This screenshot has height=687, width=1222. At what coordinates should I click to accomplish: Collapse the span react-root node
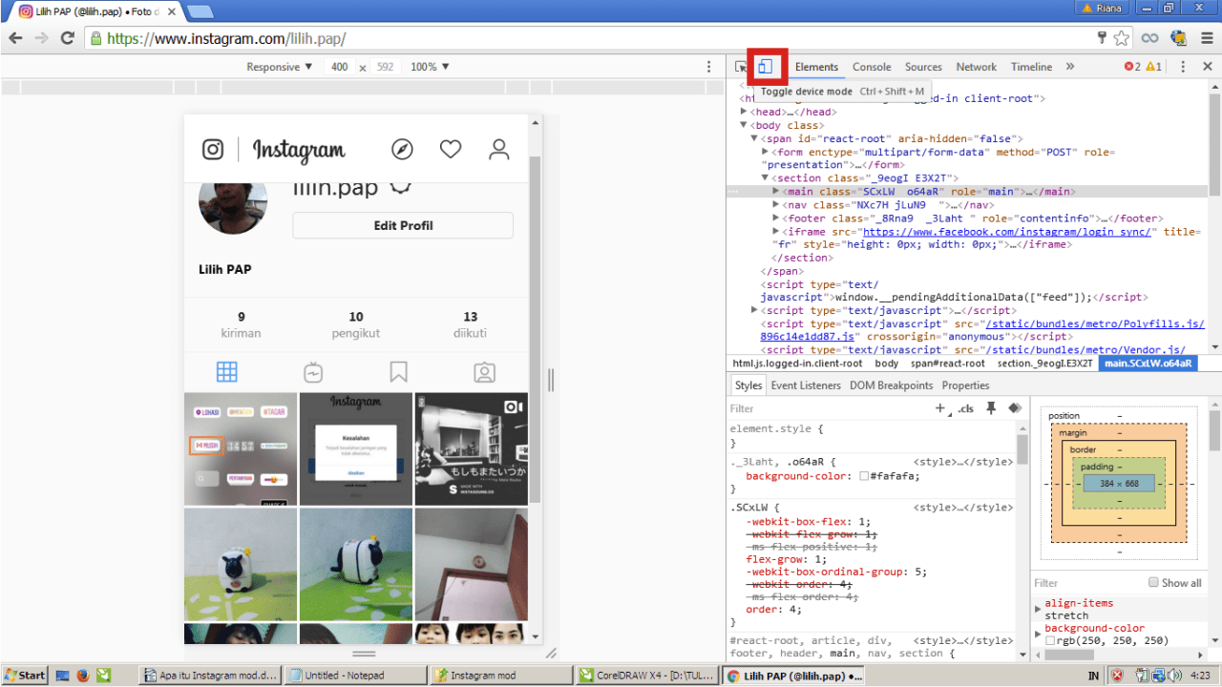click(754, 138)
